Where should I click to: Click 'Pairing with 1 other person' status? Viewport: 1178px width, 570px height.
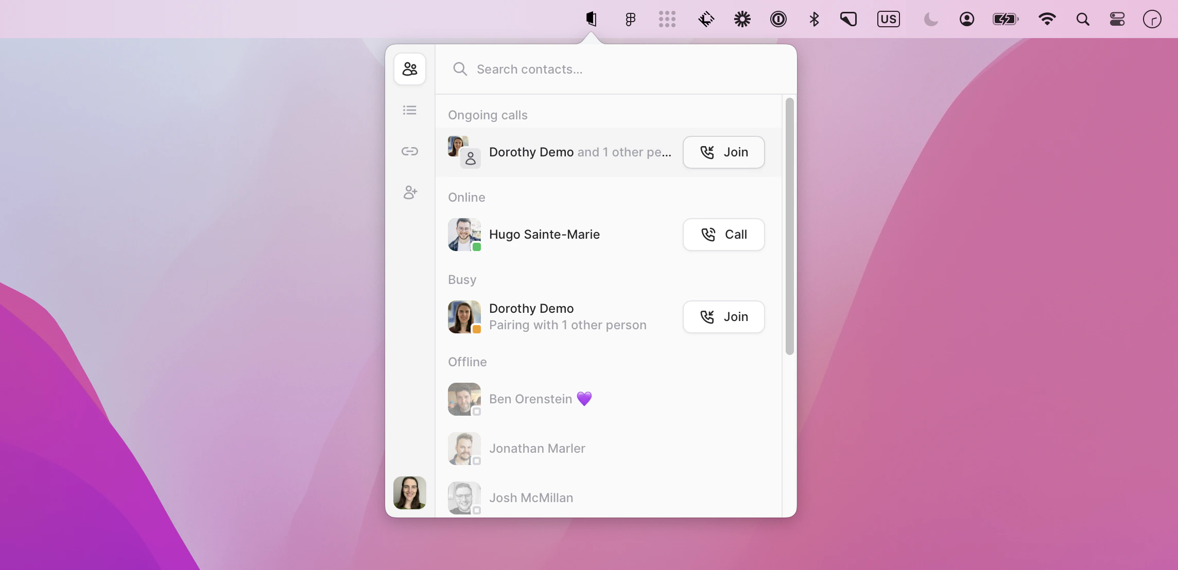567,325
